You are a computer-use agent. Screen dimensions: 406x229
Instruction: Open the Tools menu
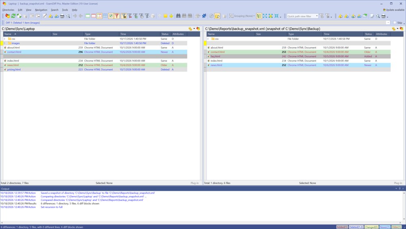point(65,10)
